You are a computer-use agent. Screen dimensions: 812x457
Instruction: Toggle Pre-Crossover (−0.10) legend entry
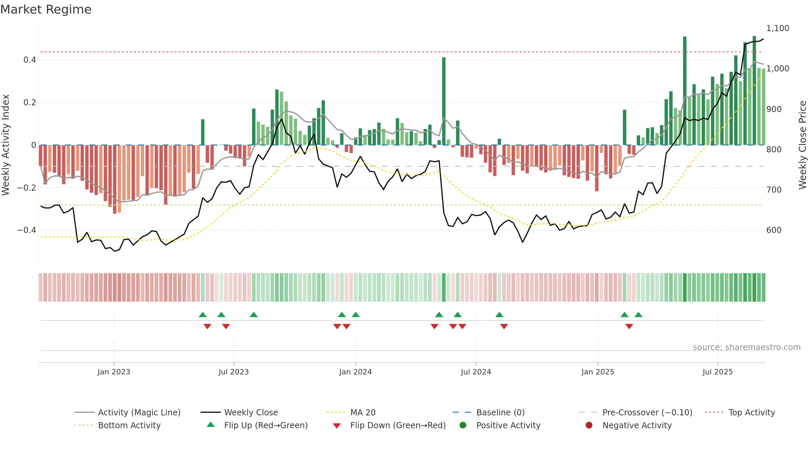[635, 412]
